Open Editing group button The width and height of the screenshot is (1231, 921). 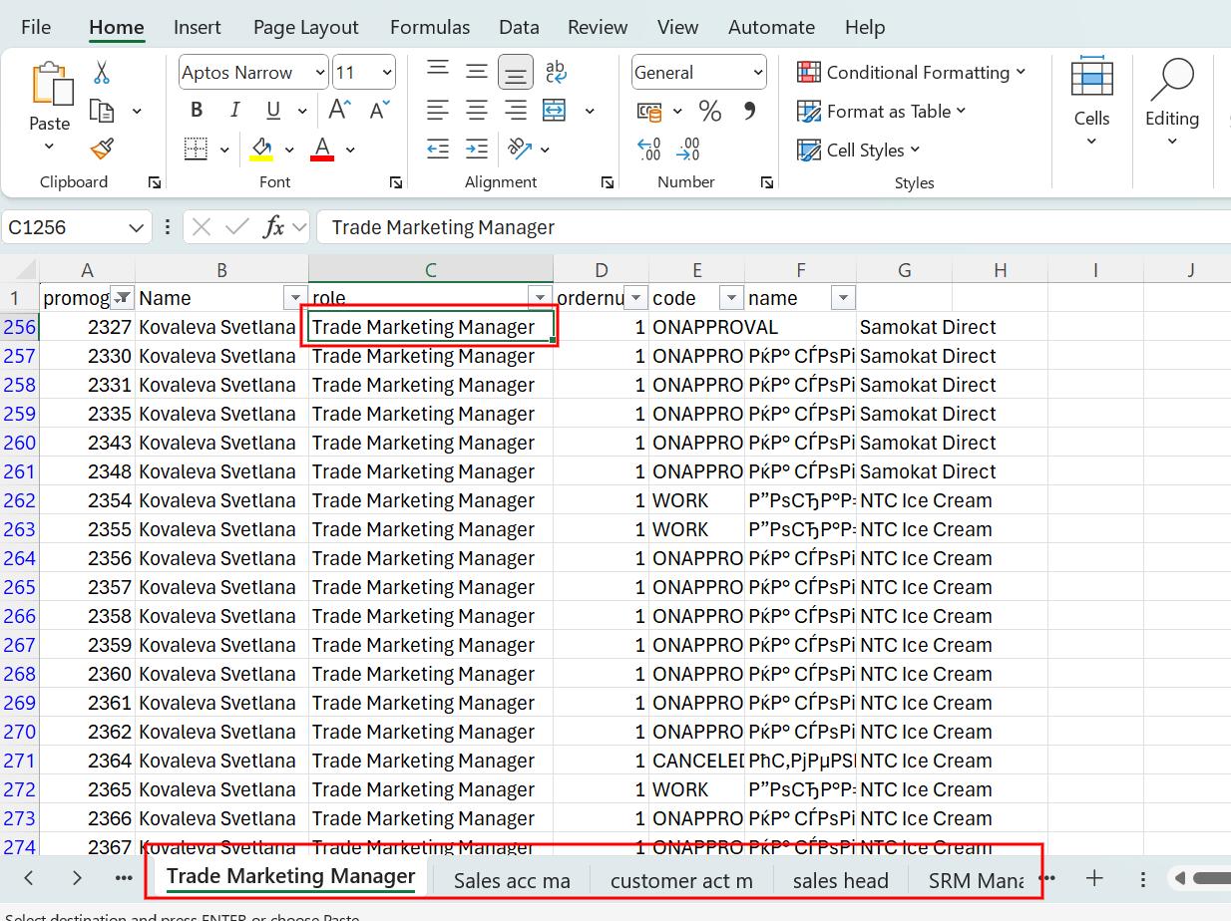pyautogui.click(x=1172, y=102)
